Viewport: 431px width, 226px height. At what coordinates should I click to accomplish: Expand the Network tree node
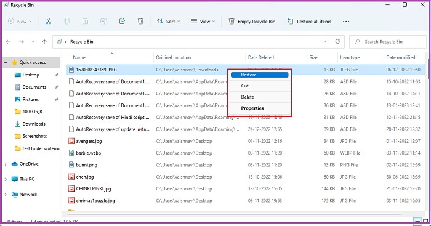pos(6,195)
